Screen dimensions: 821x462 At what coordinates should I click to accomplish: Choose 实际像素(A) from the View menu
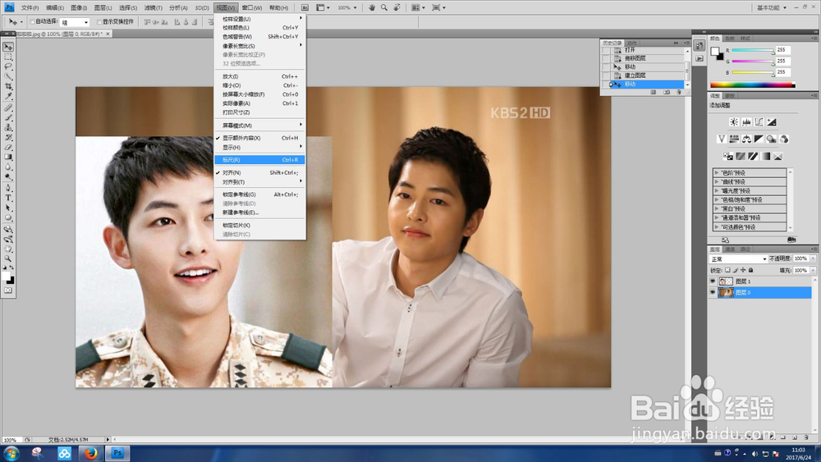click(259, 103)
